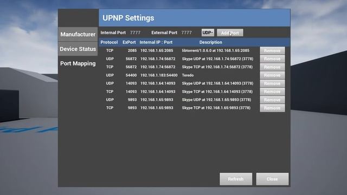The image size is (347, 195).
Task: Select the libtorrent/1.0.6.0 description text
Action: [216, 50]
